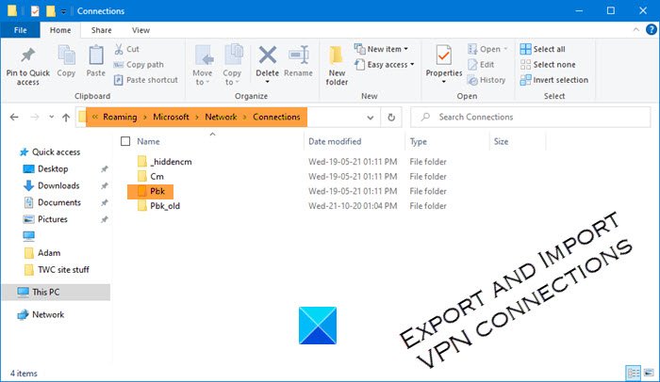Select the Cut scissors command
Image resolution: width=660 pixels, height=382 pixels.
pyautogui.click(x=126, y=49)
